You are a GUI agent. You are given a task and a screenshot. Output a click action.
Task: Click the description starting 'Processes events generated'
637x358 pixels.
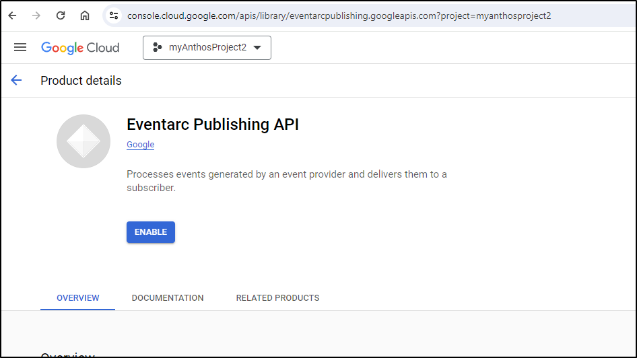287,181
